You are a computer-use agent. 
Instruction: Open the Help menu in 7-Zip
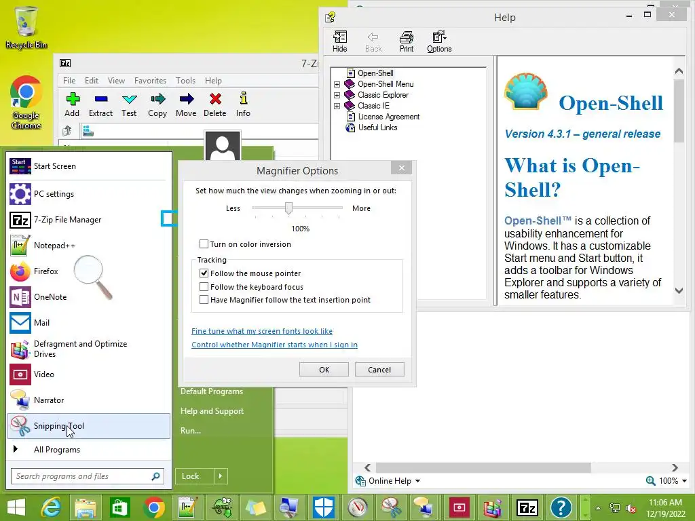213,81
